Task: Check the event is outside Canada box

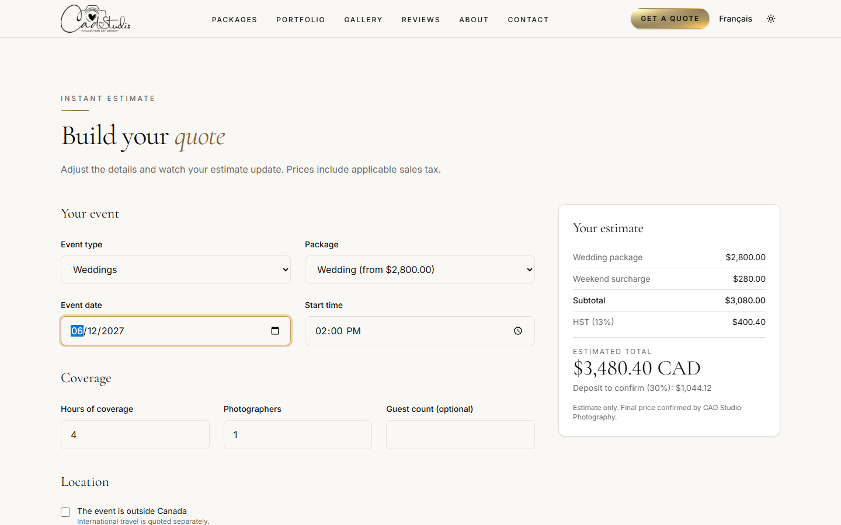Action: (65, 512)
